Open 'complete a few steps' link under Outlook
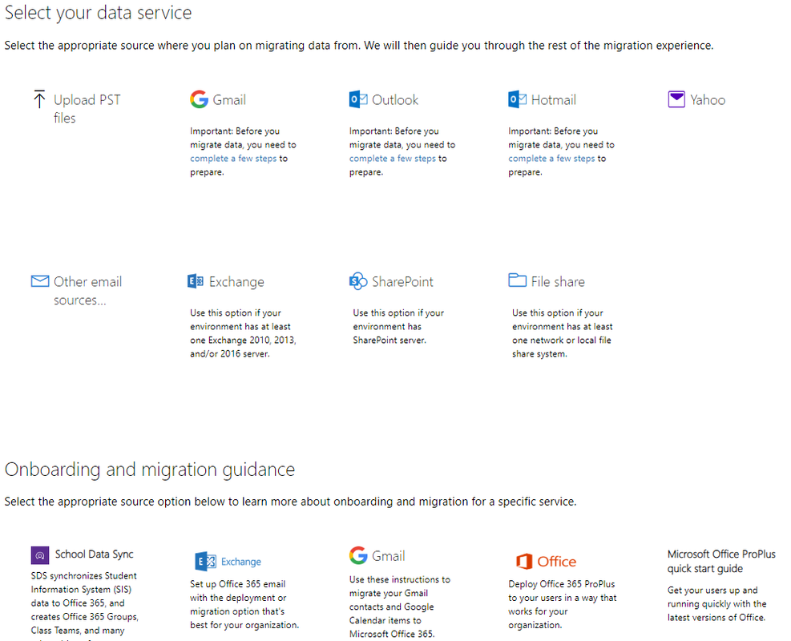The height and width of the screenshot is (641, 791). 393,159
